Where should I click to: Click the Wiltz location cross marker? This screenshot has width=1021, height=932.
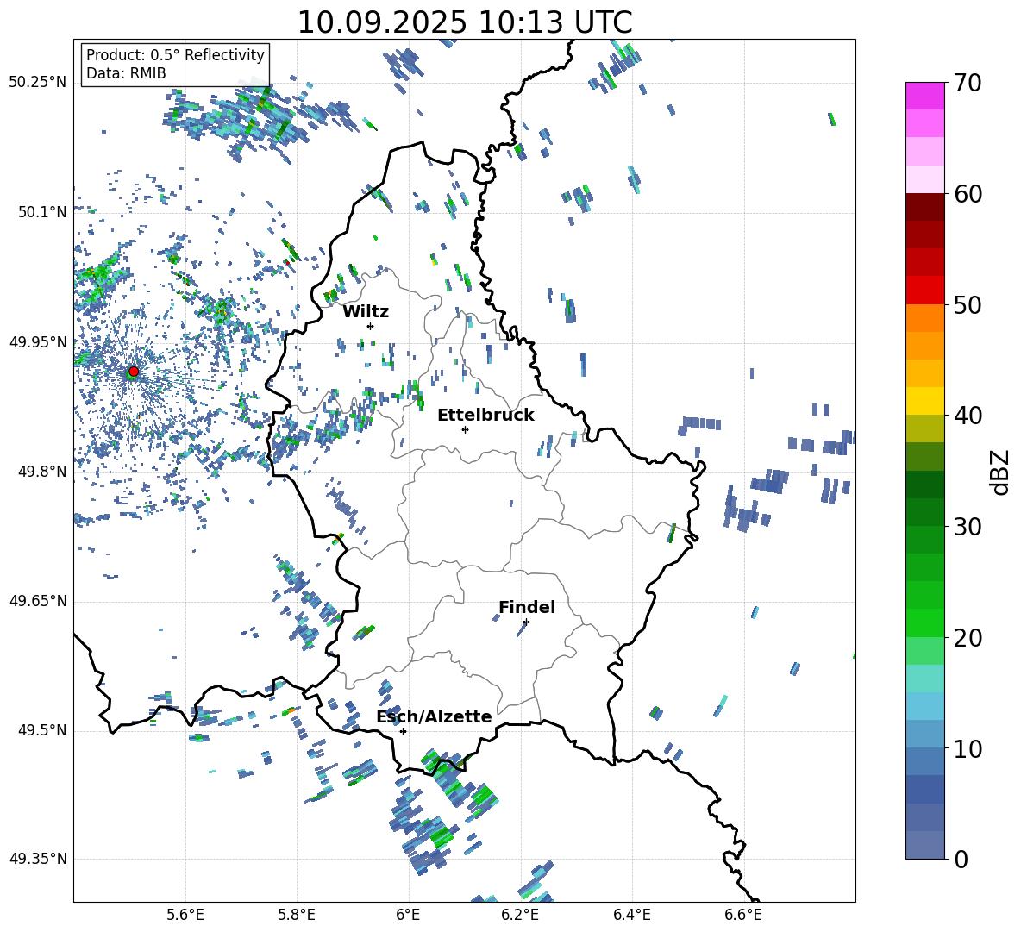click(371, 326)
